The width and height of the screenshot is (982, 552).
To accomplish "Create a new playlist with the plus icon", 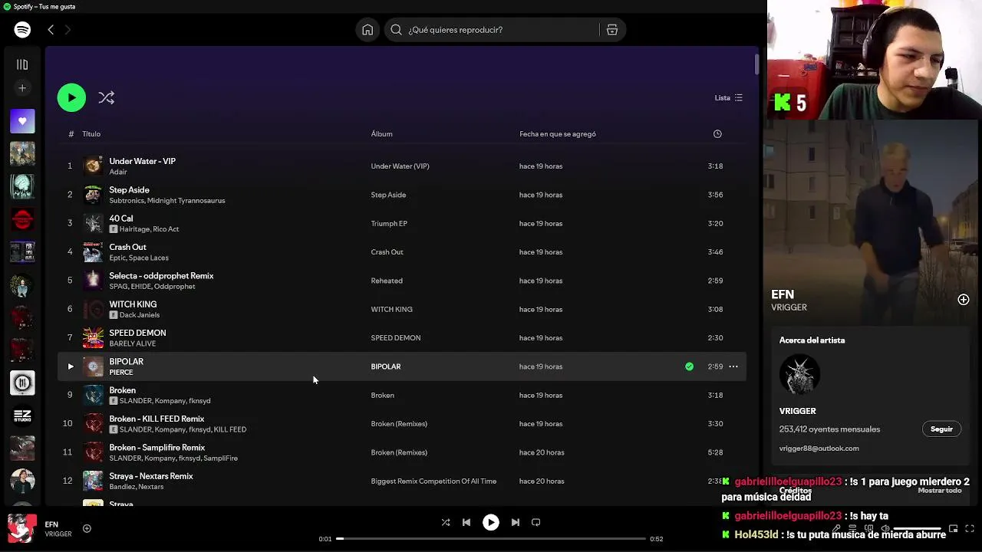I will [x=22, y=88].
